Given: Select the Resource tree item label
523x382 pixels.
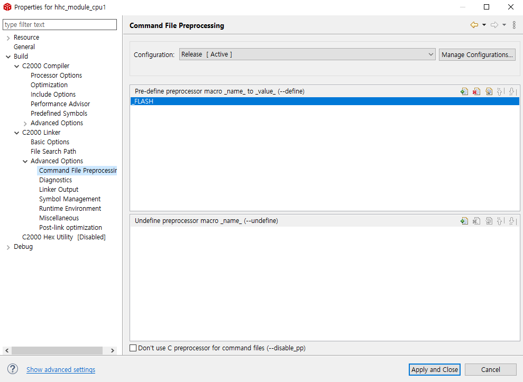Looking at the screenshot, I should tap(26, 38).
